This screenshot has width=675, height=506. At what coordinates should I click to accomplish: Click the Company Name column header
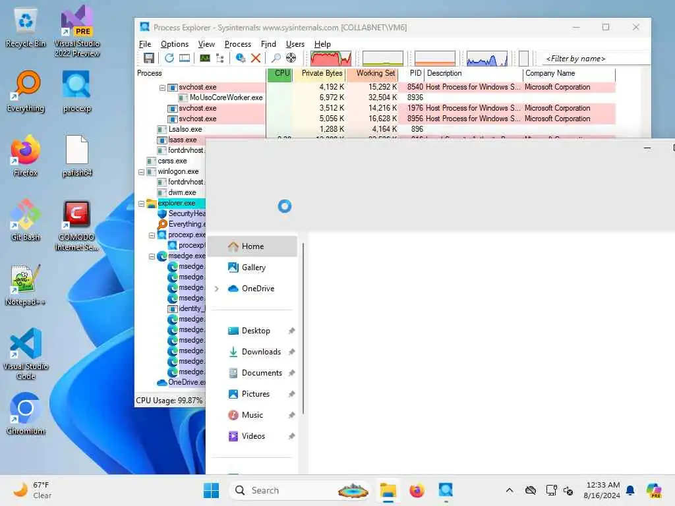click(569, 73)
